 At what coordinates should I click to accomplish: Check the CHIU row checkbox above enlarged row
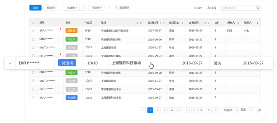coord(34,39)
